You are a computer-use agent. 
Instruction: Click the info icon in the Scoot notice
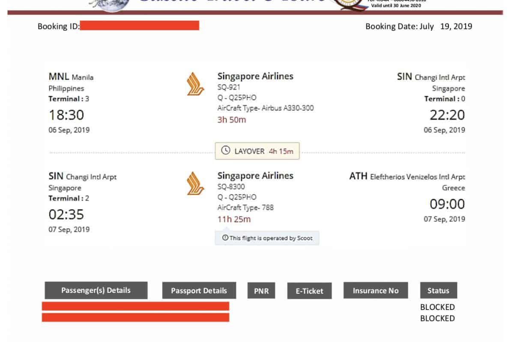(x=224, y=238)
